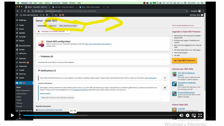
Task: Toggle visibility of the muted translation notification
Action: 165,87
